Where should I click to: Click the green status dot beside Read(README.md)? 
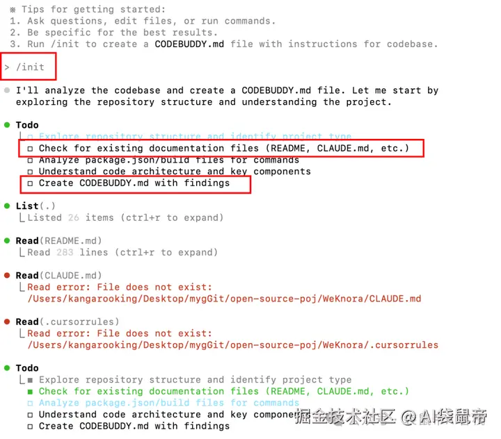7,240
